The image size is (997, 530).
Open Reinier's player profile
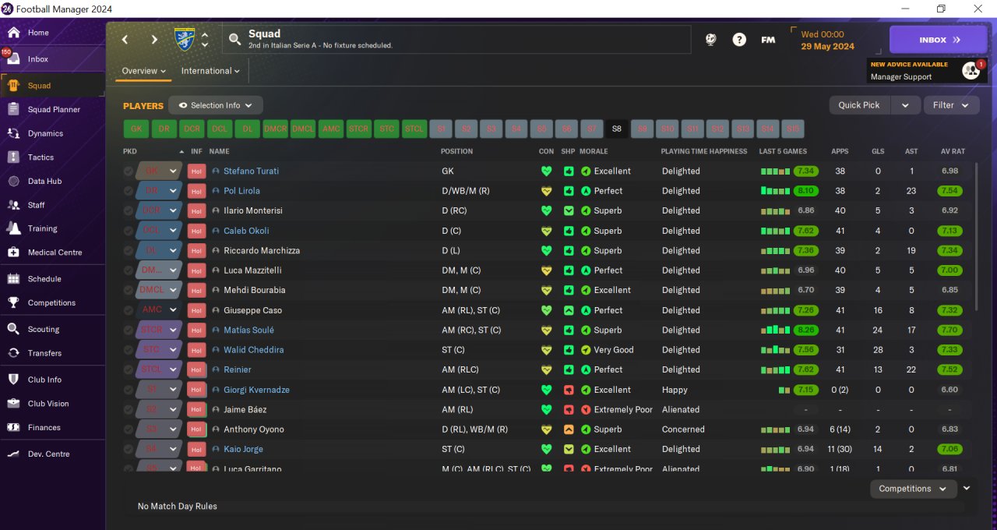238,370
